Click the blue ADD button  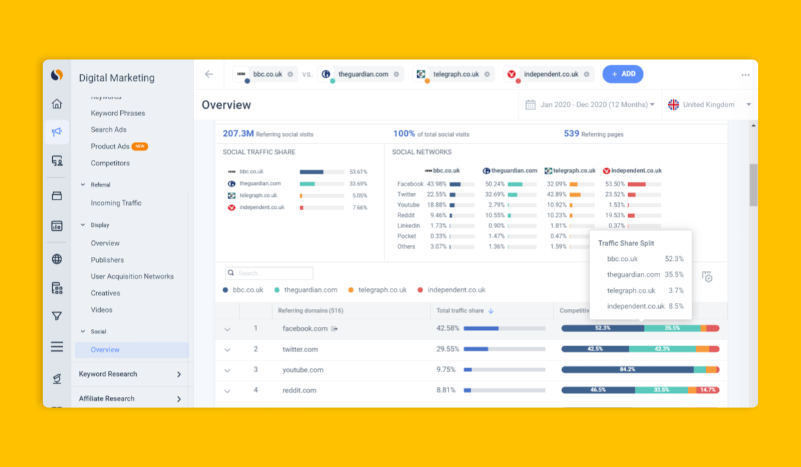point(623,74)
